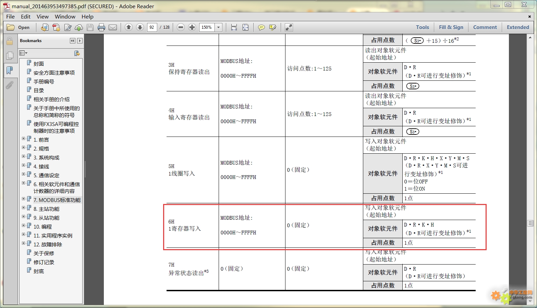Open the 封面 bookmark
Screen dimensions: 537x308
click(x=38, y=64)
